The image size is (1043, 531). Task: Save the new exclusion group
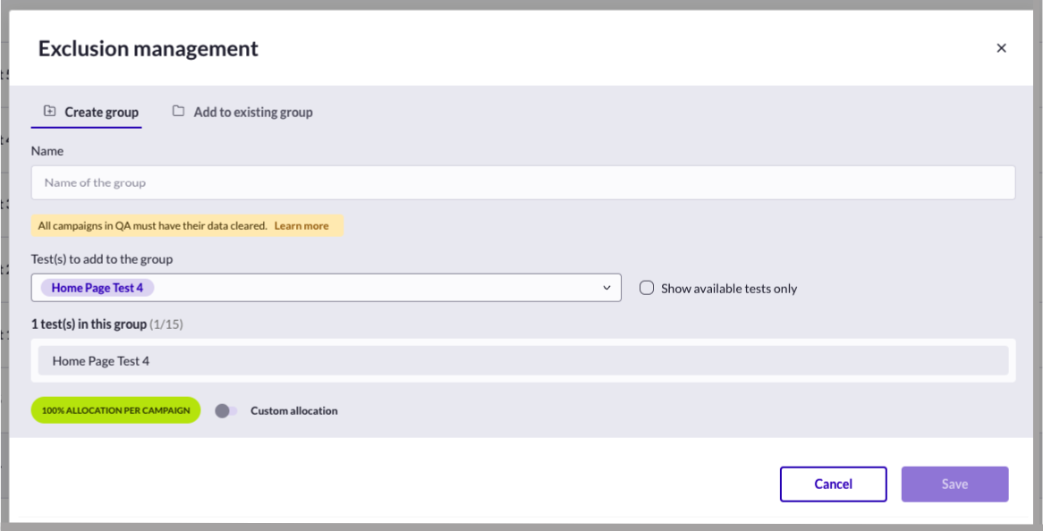(x=954, y=484)
